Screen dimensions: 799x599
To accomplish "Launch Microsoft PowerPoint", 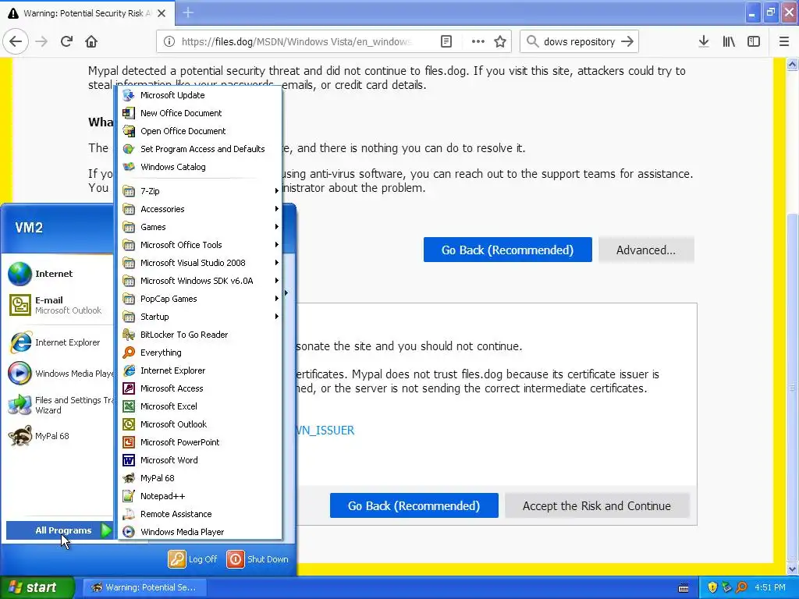I will tap(200, 442).
